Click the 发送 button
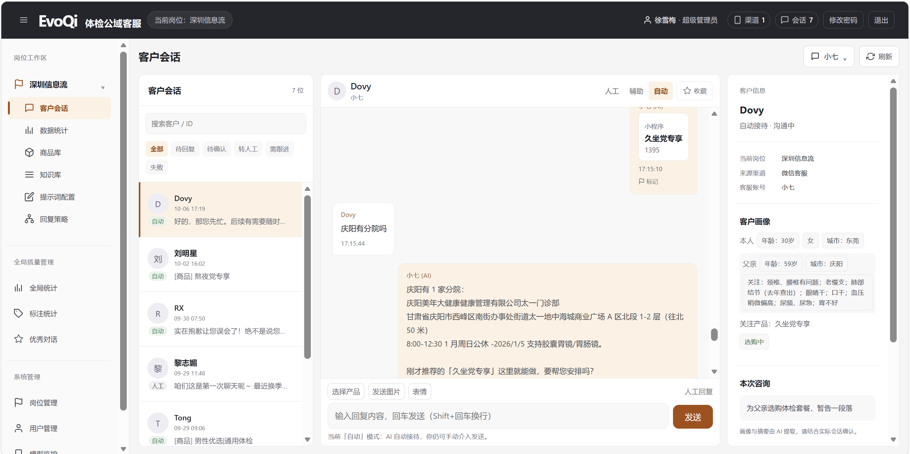Viewport: 910px width, 454px height. 692,417
